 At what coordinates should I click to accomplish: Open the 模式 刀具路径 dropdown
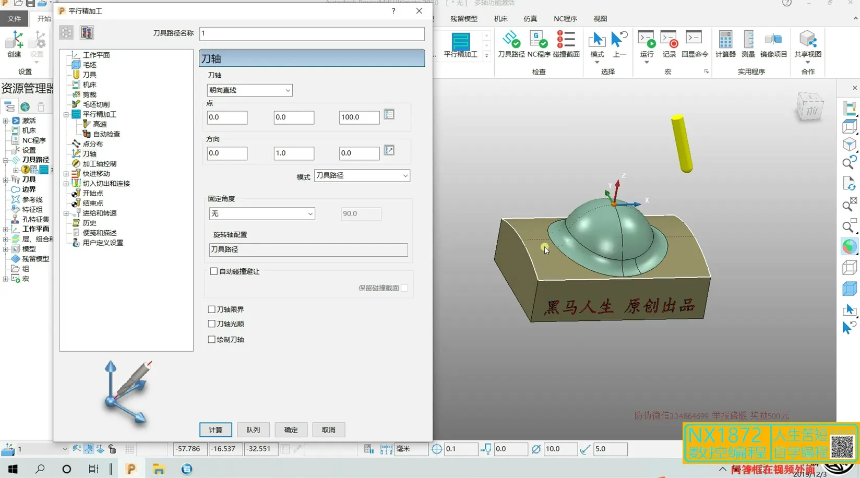point(362,176)
